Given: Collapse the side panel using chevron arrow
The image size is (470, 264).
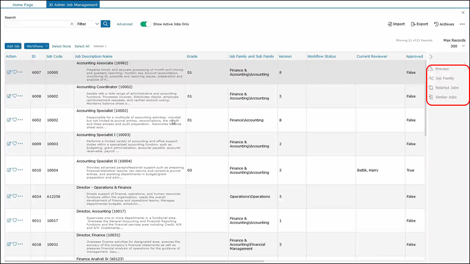Looking at the screenshot, I should (431, 57).
